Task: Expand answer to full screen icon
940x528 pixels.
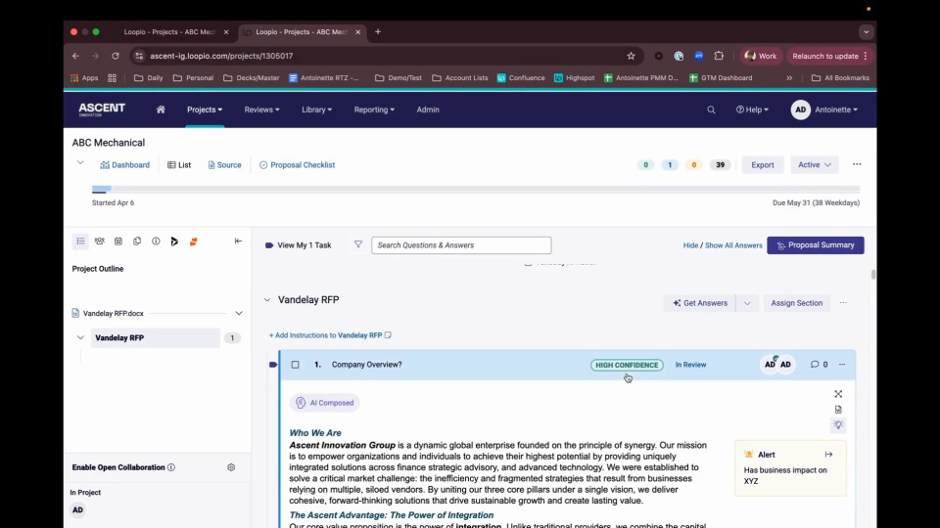Action: [838, 394]
